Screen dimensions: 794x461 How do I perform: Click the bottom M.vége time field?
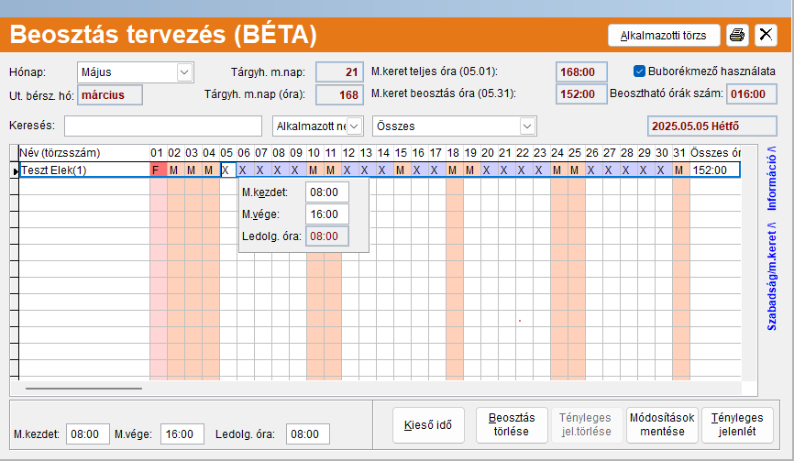point(182,434)
